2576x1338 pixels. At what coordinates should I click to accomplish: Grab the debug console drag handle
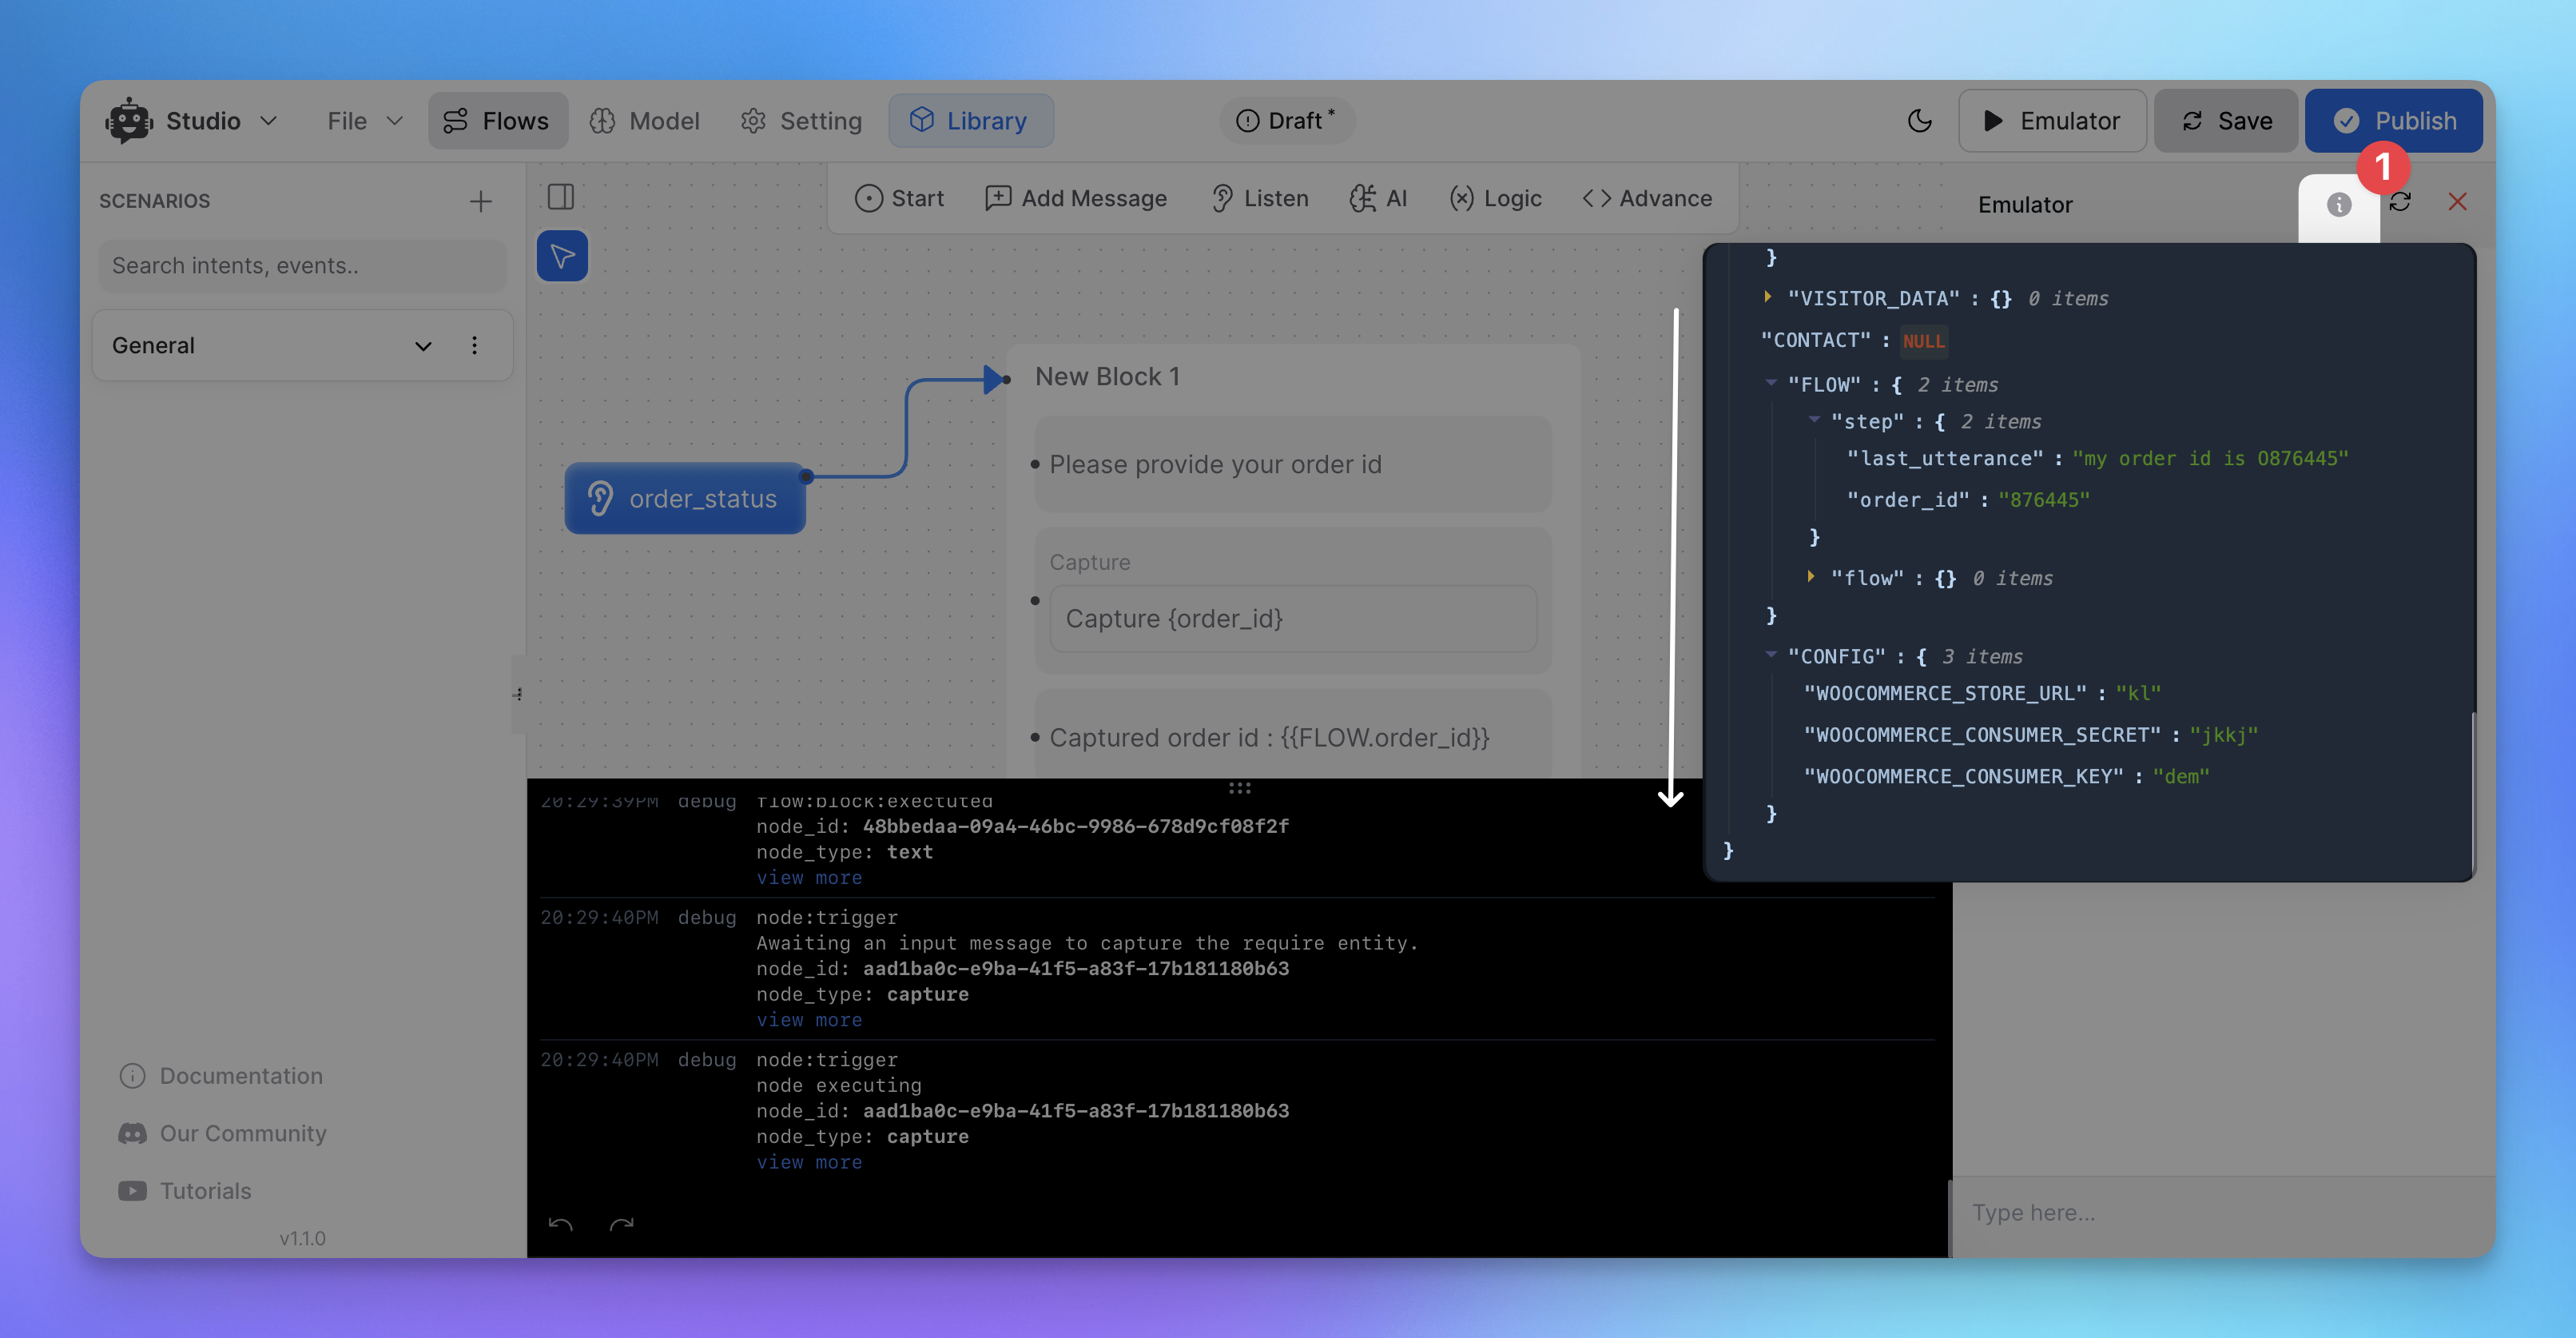tap(1240, 788)
